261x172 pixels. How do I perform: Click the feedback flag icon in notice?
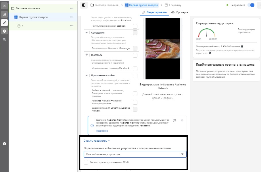[174, 120]
